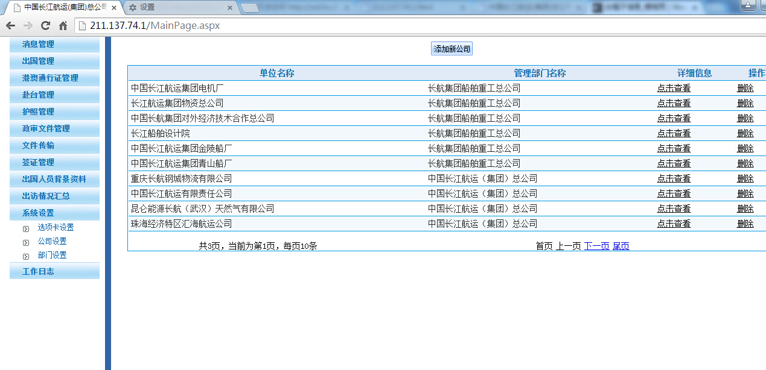The width and height of the screenshot is (766, 370).
Task: Go to the browser Home icon
Action: (63, 26)
